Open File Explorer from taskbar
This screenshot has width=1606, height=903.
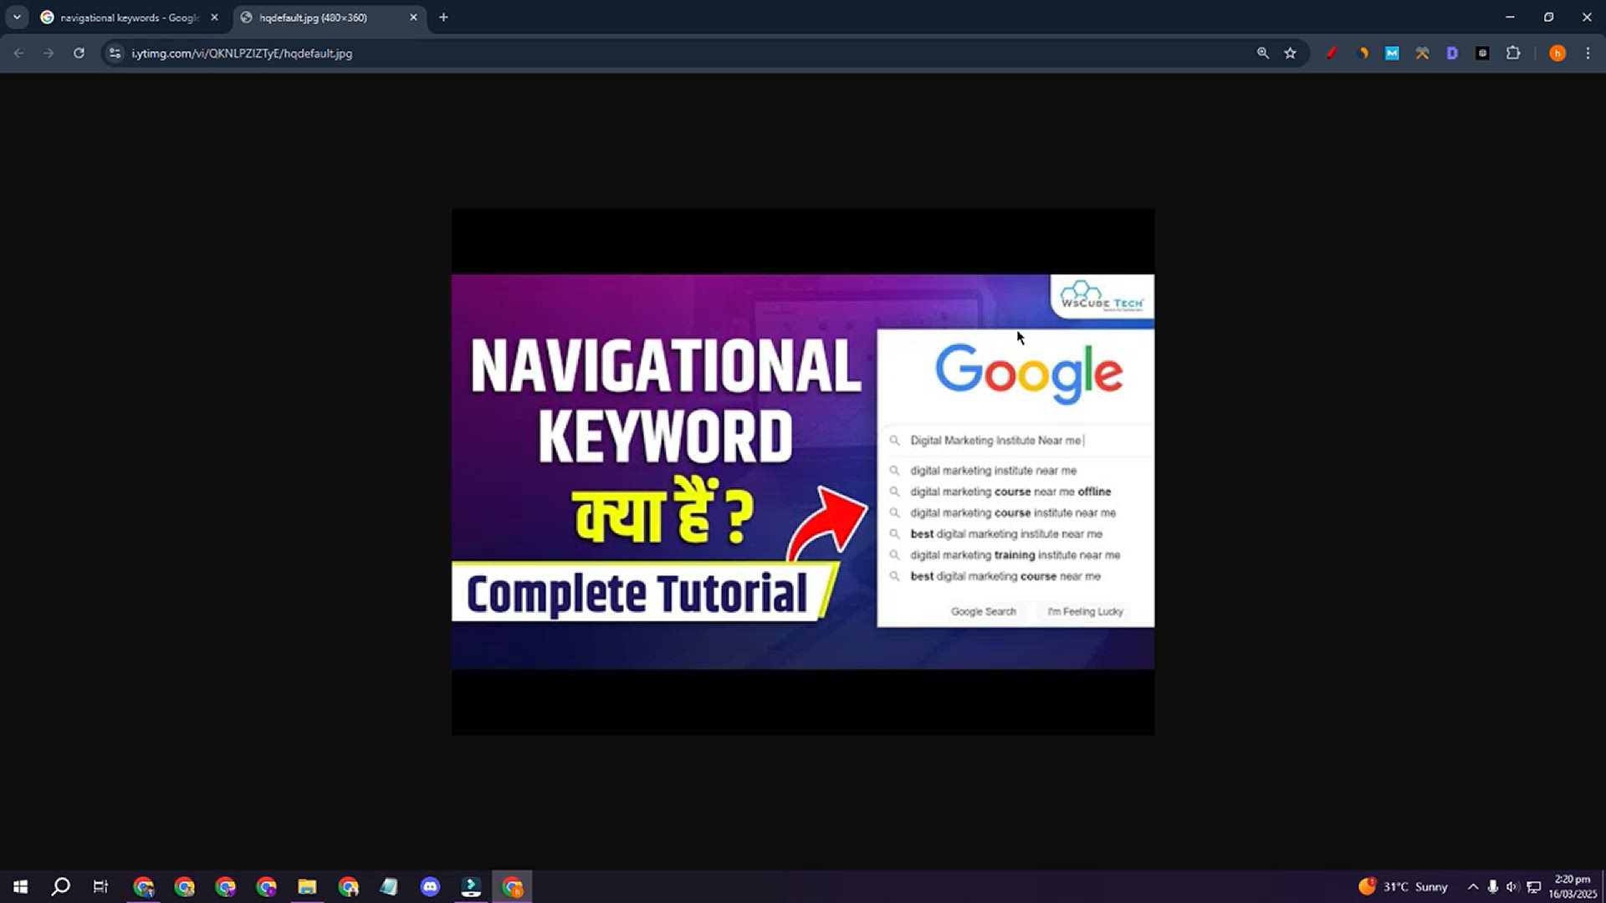click(307, 887)
